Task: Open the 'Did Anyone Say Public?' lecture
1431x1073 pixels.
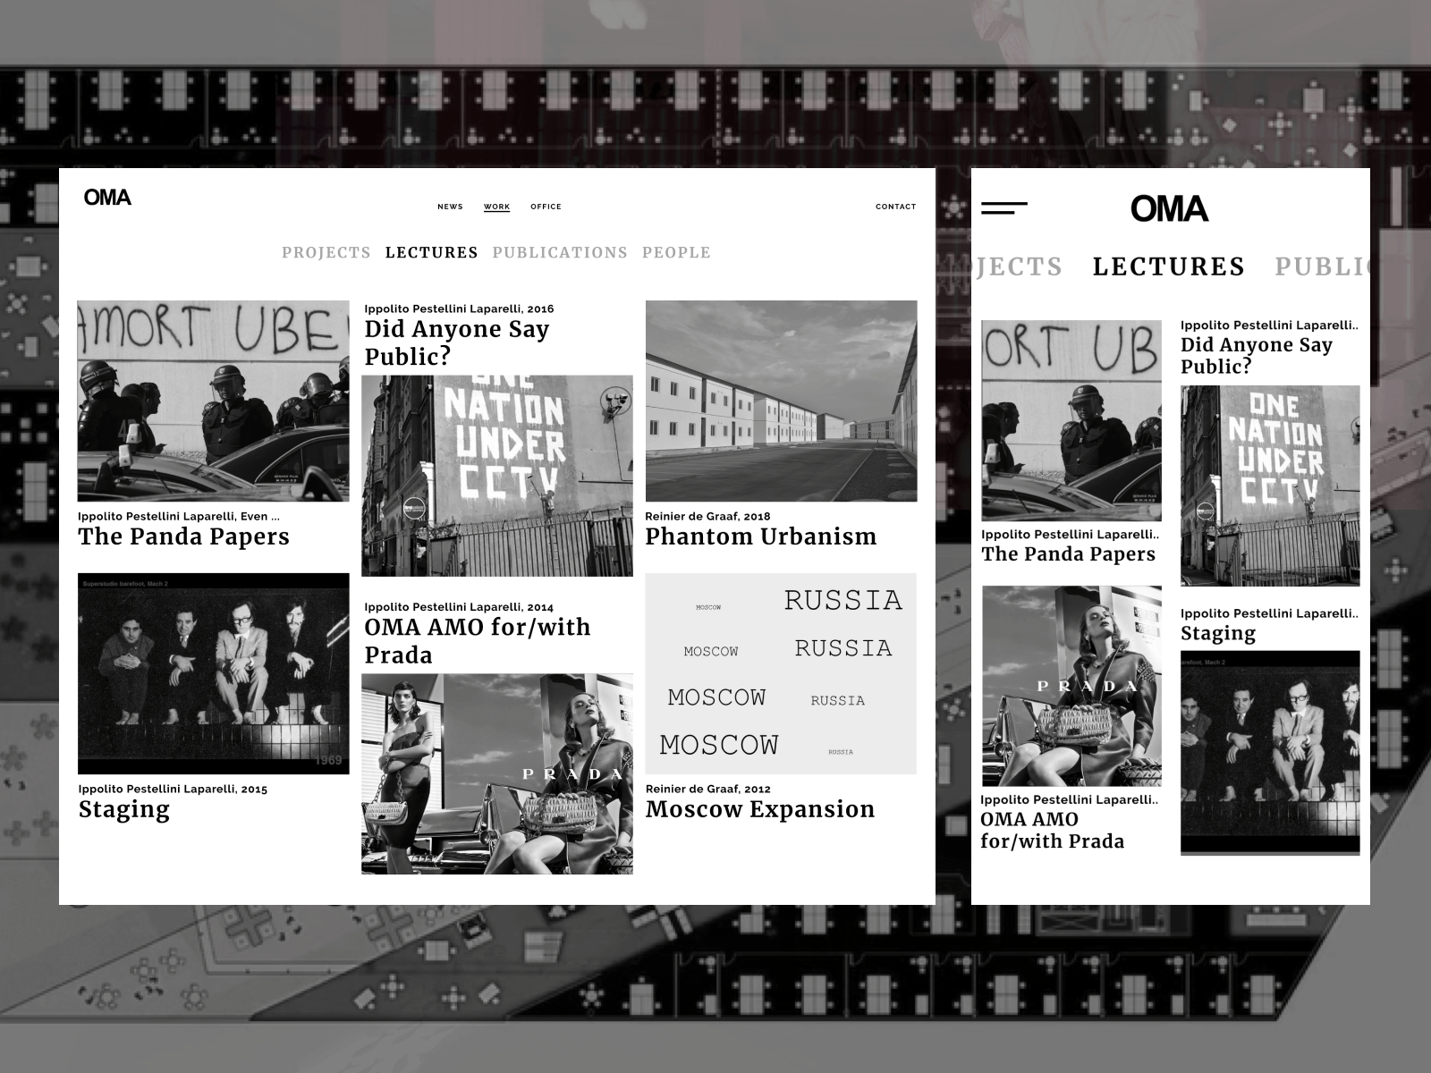Action: 456,341
